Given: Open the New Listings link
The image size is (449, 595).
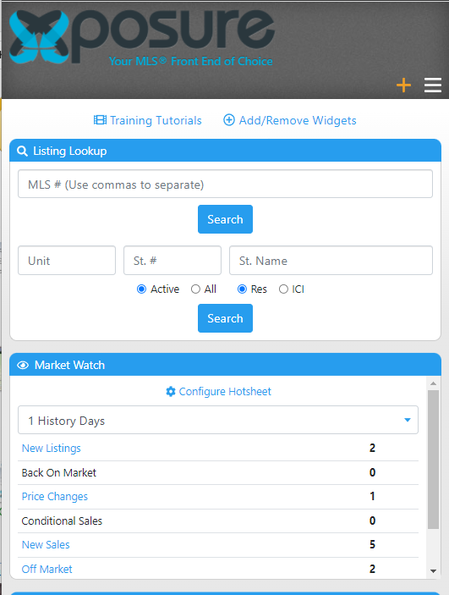Looking at the screenshot, I should [x=52, y=448].
